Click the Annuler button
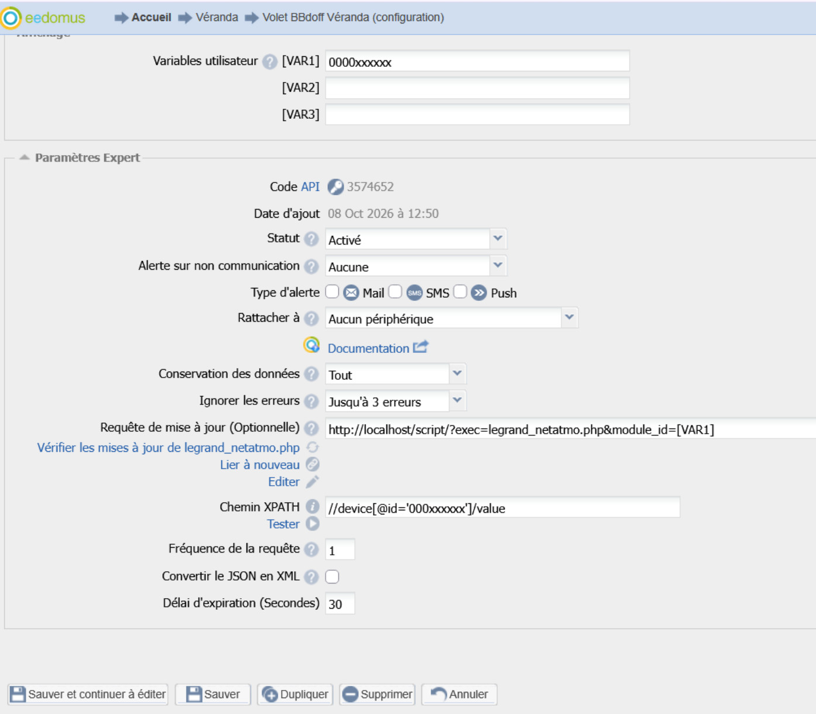This screenshot has width=816, height=714. pos(460,694)
